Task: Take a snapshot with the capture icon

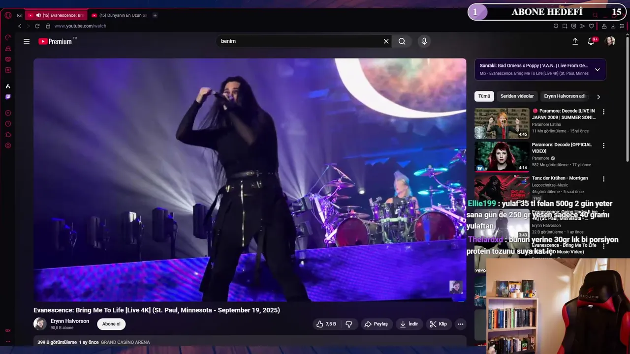Action: (565, 26)
